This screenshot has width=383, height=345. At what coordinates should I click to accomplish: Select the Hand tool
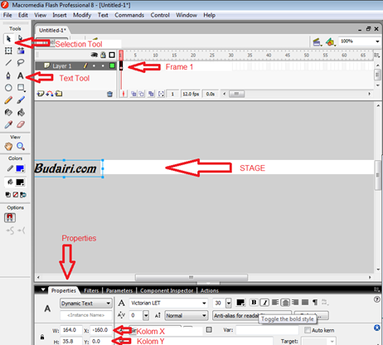point(8,146)
